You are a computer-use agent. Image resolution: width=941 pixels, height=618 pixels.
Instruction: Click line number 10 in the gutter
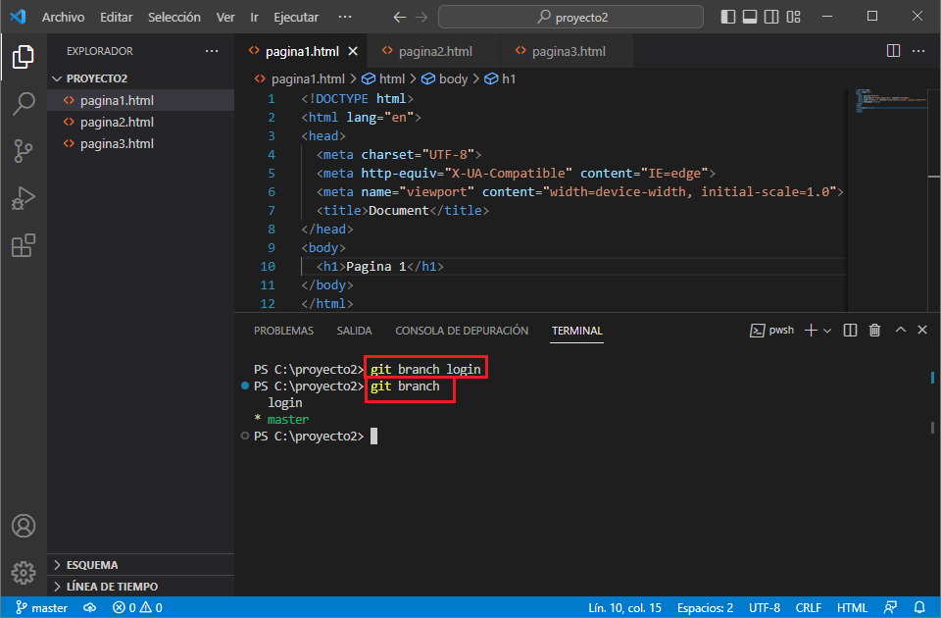click(268, 266)
